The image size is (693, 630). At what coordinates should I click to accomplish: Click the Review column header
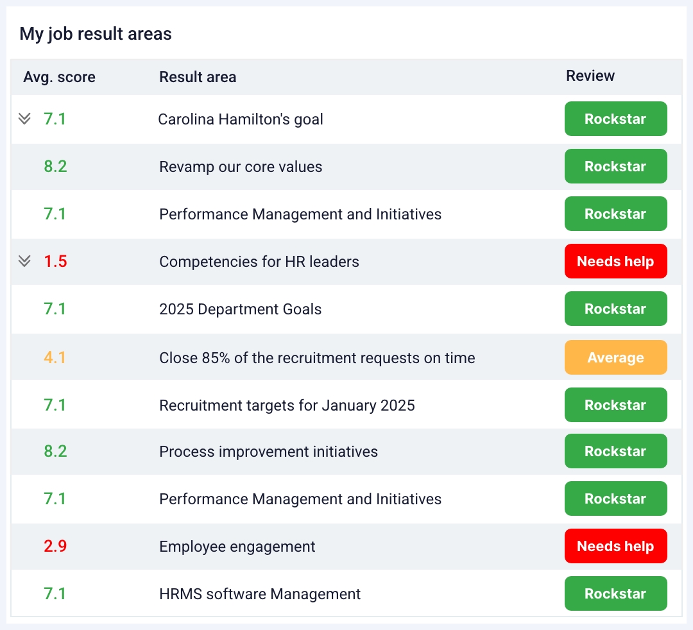pos(590,76)
